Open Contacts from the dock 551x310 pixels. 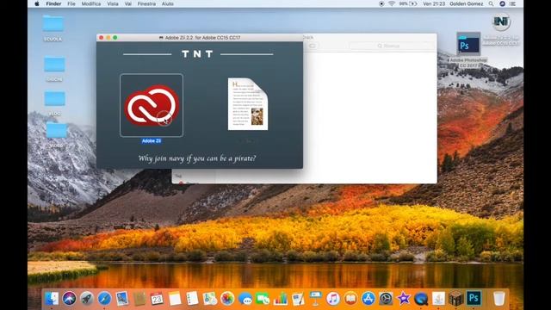[139, 299]
